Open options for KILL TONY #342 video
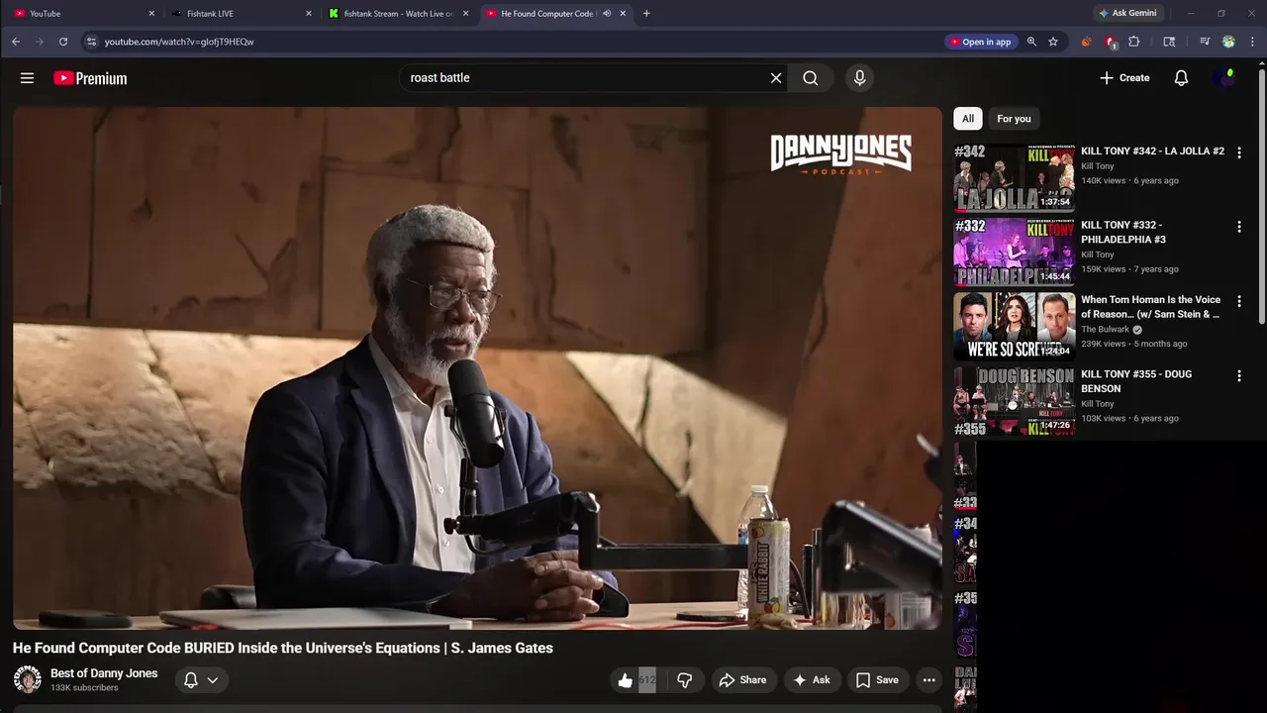Image resolution: width=1267 pixels, height=713 pixels. point(1238,153)
